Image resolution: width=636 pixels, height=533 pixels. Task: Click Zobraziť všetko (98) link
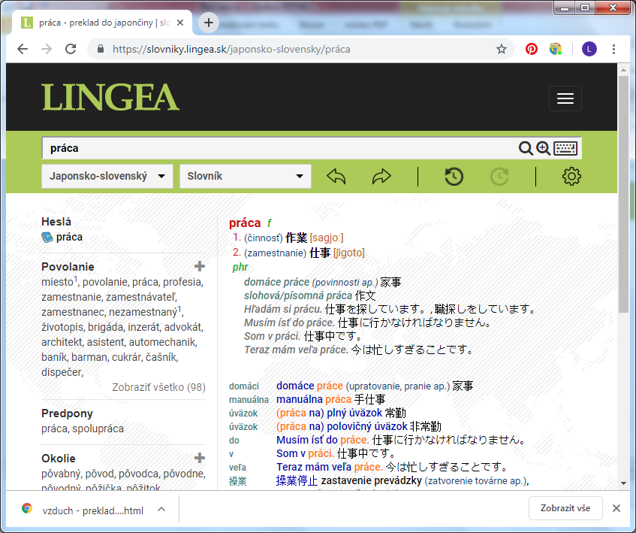click(x=158, y=387)
